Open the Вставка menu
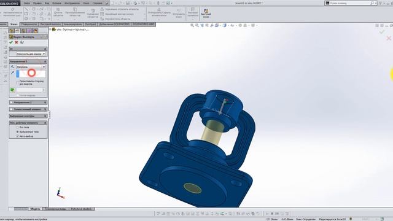 tap(57, 3)
